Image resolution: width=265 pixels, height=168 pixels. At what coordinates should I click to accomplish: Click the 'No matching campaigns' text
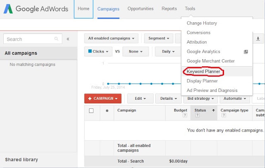32,65
